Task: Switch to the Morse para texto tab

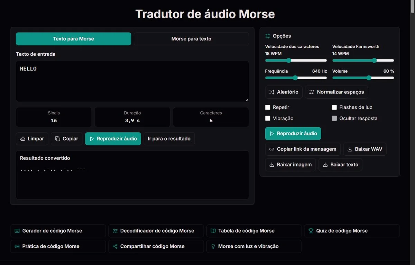Action: click(191, 39)
